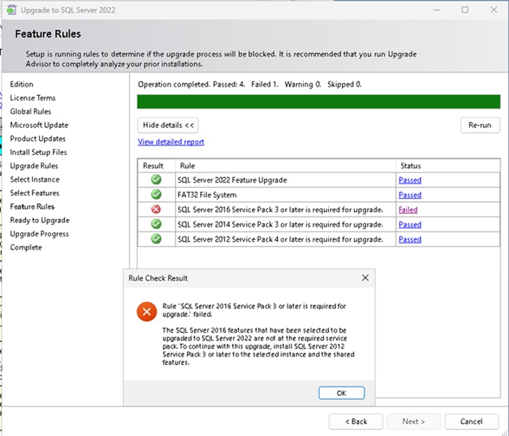Close the Upgrade to SQL Server 2022 window
509x436 pixels.
(494, 10)
